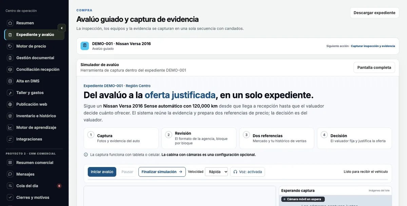Screen dimensions: 407x206
Task: Click the info icon beside capture note
Action: pos(86,154)
